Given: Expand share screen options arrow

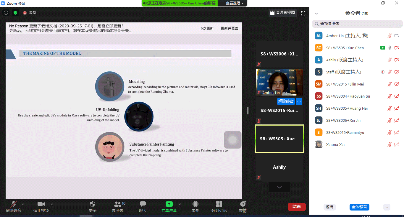Looking at the screenshot, I should click(180, 204).
